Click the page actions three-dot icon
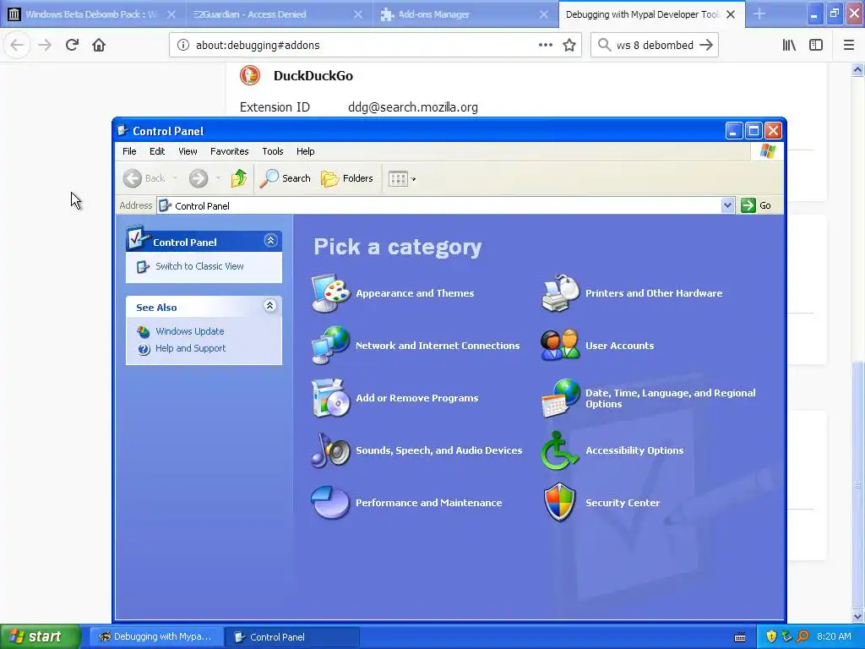Screen dimensions: 865x649 [546, 46]
